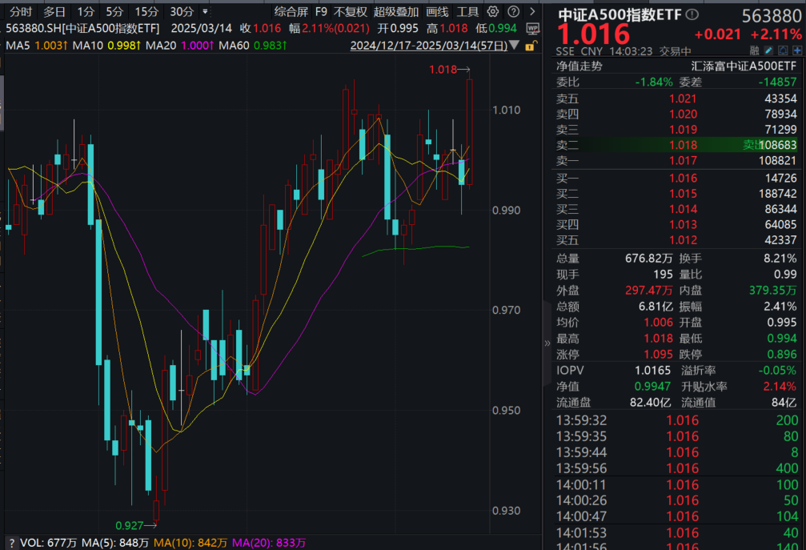
Task: Open the 工具 tools menu
Action: [x=467, y=10]
